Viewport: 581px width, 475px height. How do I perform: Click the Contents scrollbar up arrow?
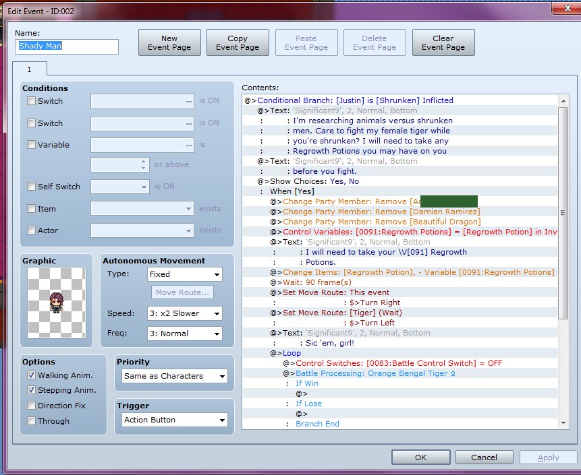tap(563, 100)
